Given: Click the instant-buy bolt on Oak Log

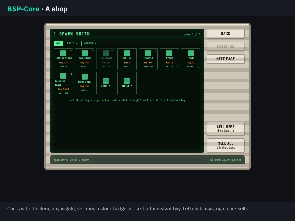Looking at the screenshot, I should [135, 67].
